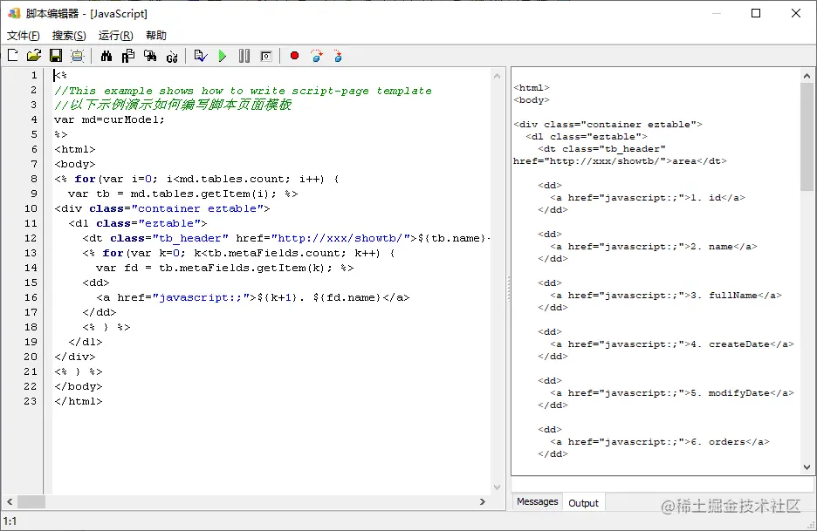The width and height of the screenshot is (817, 531).
Task: Open Find with binoculars icon
Action: click(x=106, y=56)
